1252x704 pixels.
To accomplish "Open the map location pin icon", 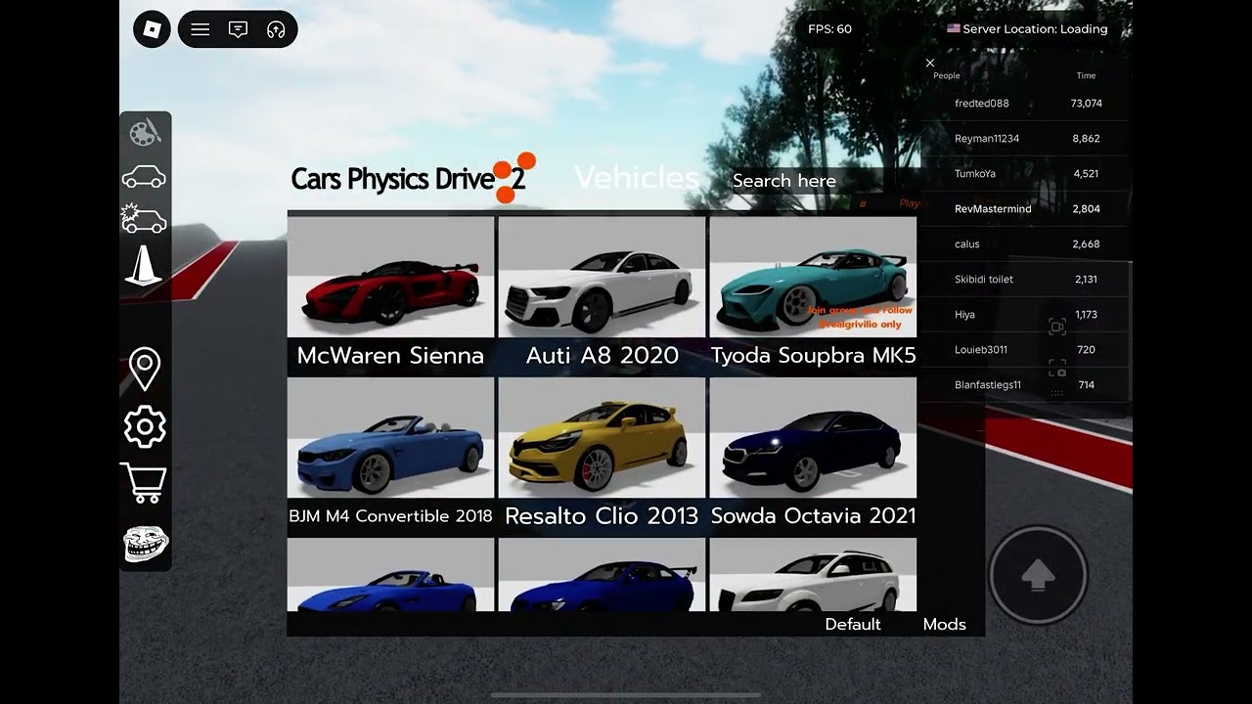I will 145,370.
